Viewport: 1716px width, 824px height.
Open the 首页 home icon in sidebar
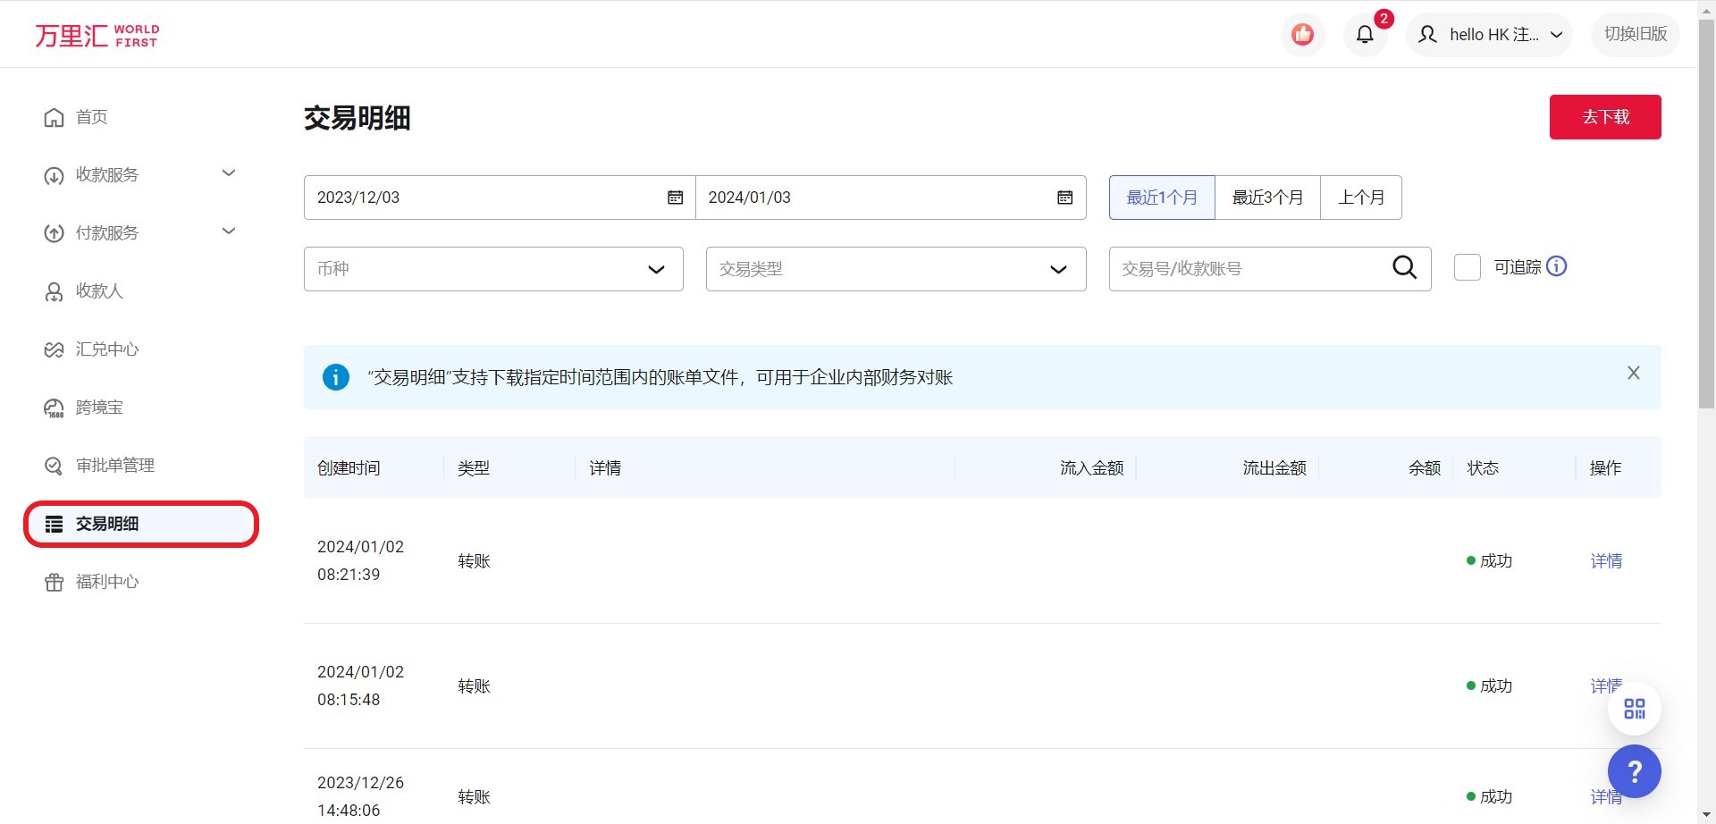pos(54,116)
